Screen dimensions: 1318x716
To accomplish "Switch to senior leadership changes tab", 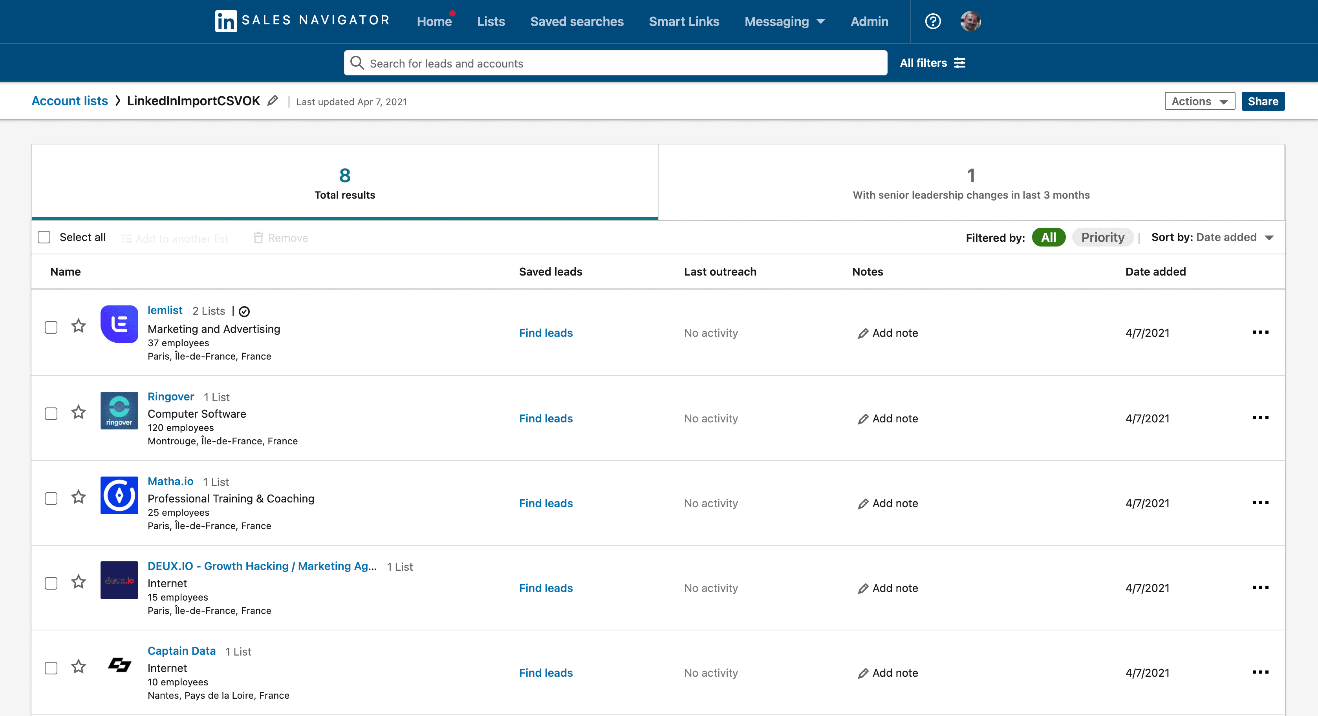I will [x=971, y=183].
